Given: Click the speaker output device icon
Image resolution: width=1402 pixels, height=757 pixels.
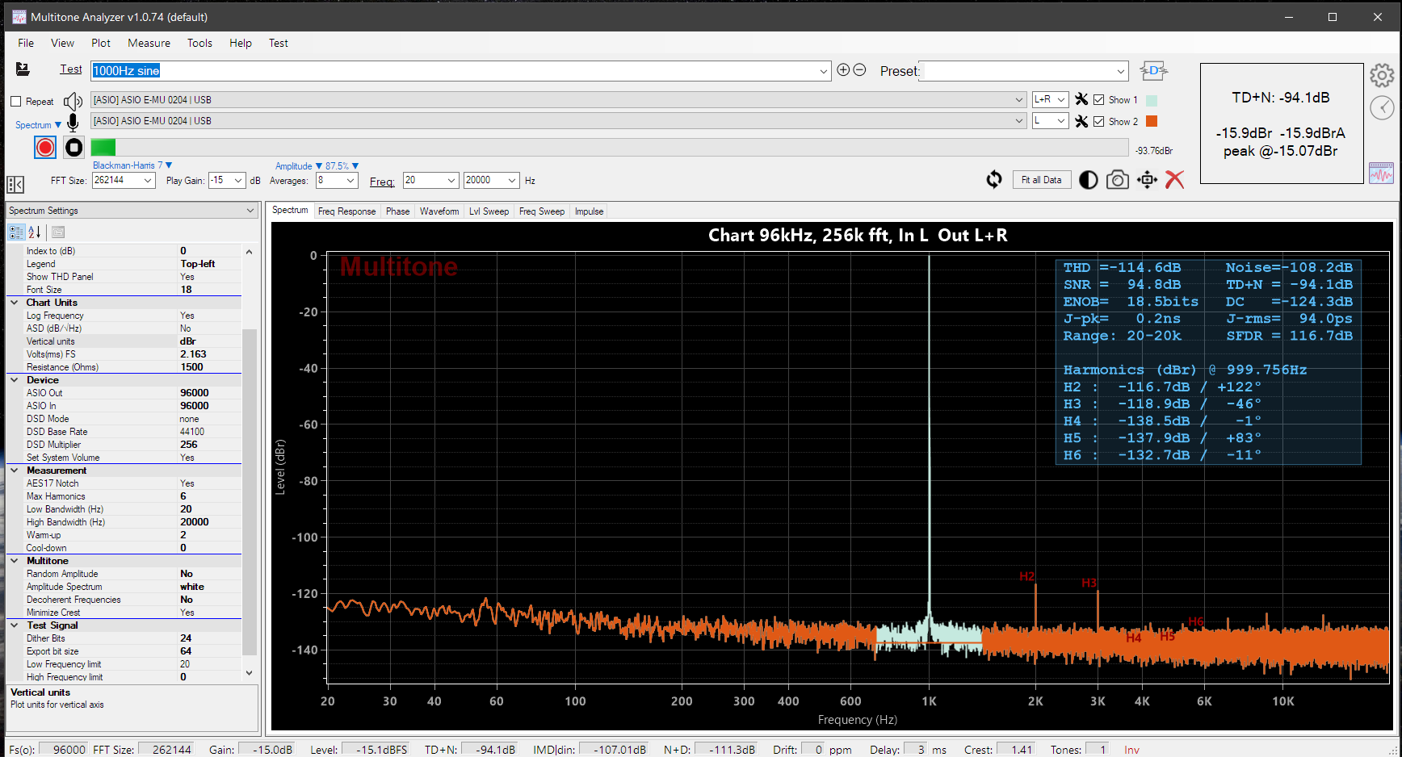Looking at the screenshot, I should pyautogui.click(x=73, y=101).
